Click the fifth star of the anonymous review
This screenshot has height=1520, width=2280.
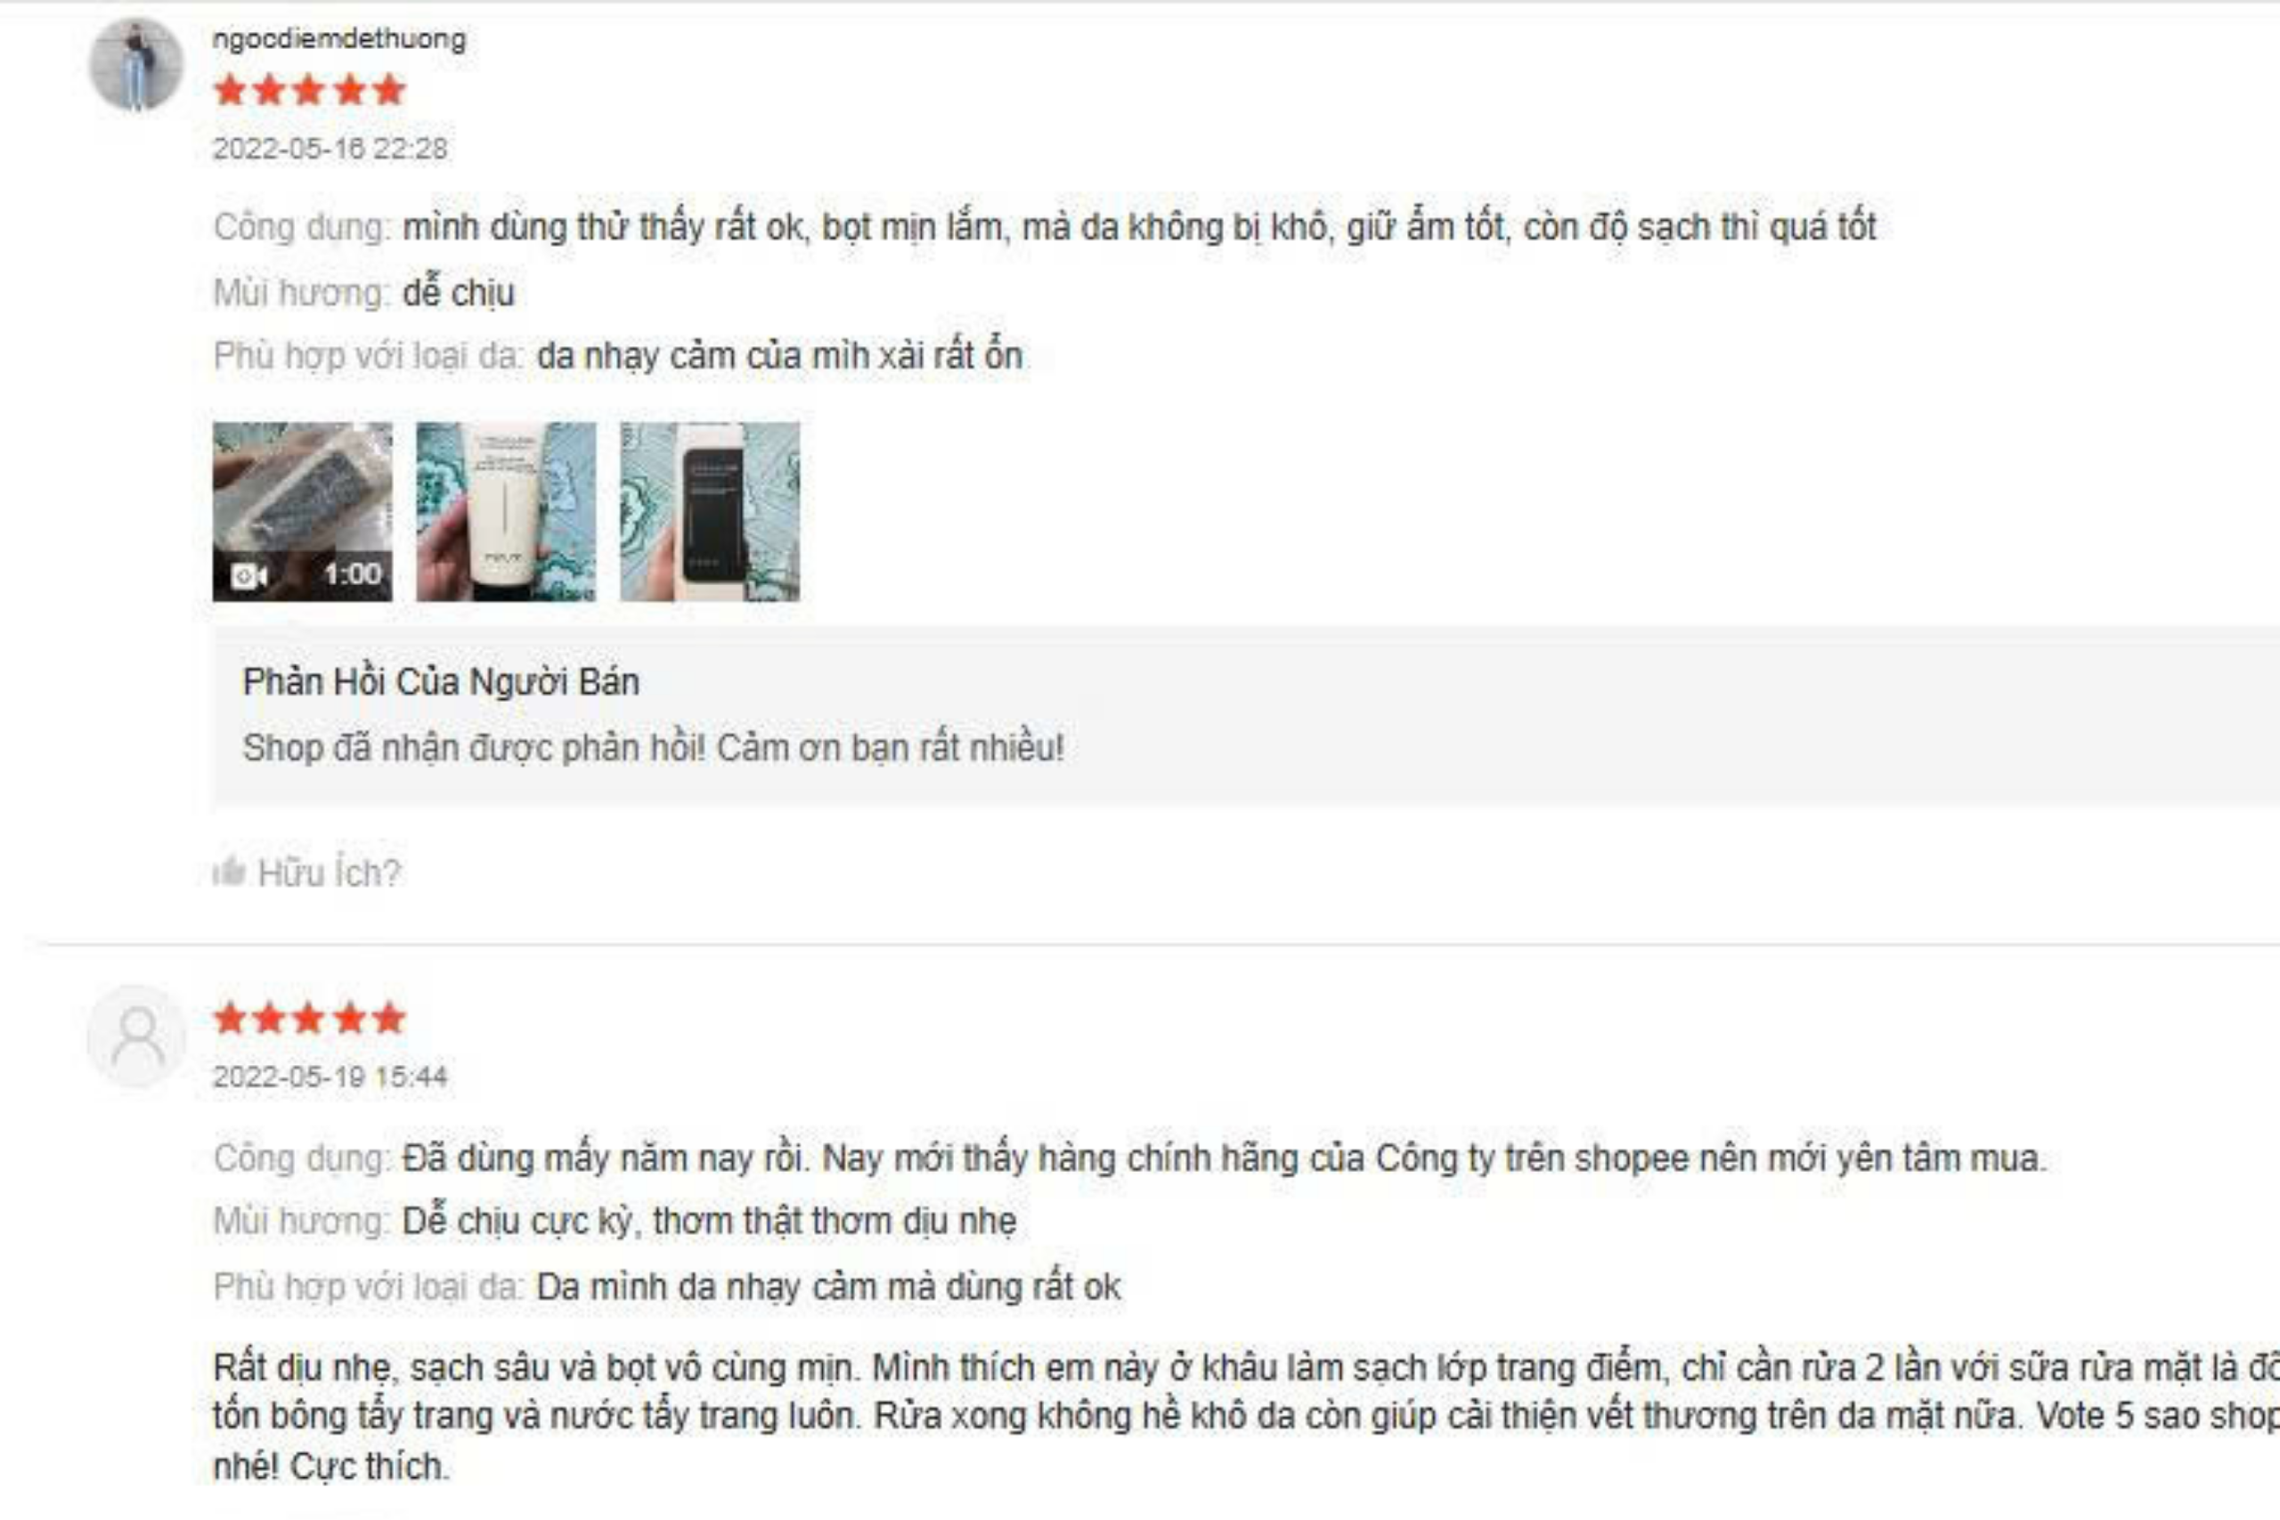point(388,1018)
